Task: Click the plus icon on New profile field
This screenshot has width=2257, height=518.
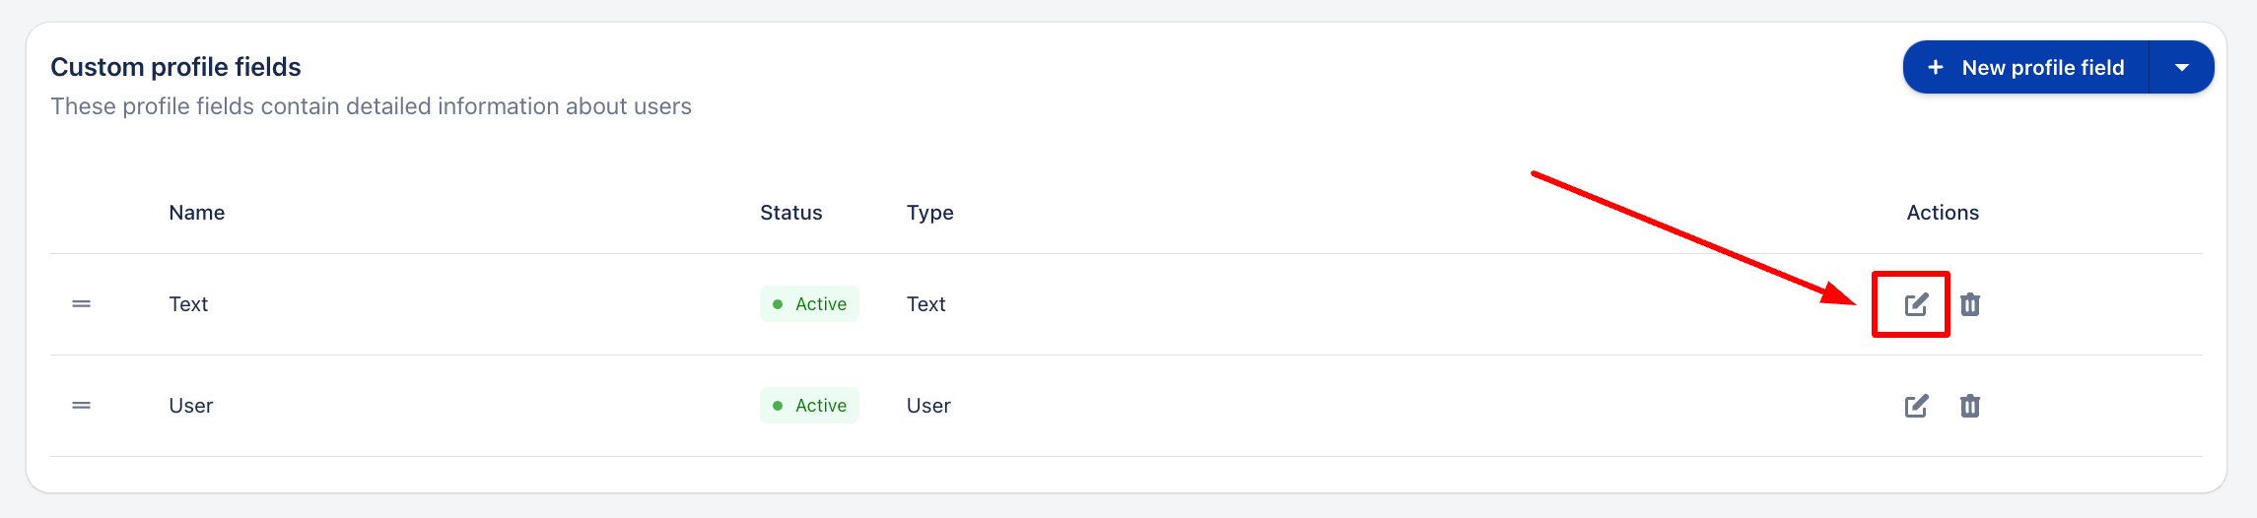Action: tap(1936, 67)
